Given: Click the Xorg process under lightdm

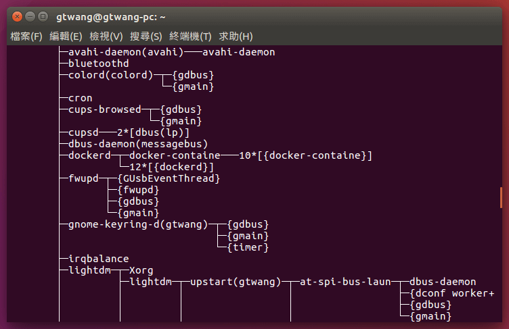Looking at the screenshot, I should 141,270.
